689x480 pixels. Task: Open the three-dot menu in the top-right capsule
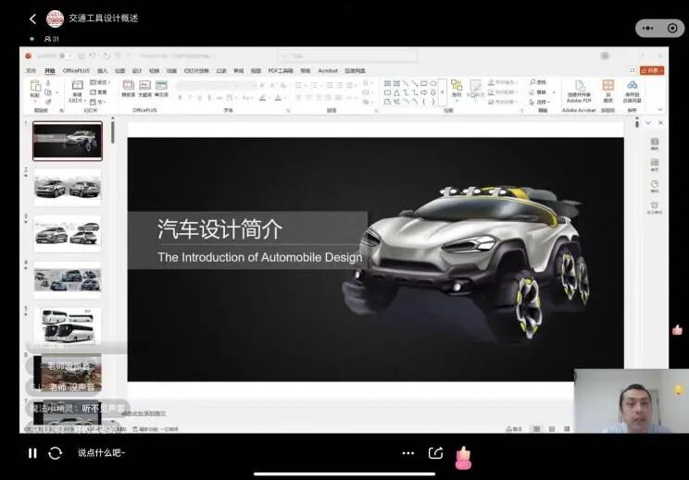pos(647,28)
